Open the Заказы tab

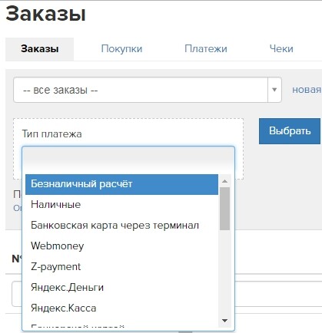pos(40,49)
